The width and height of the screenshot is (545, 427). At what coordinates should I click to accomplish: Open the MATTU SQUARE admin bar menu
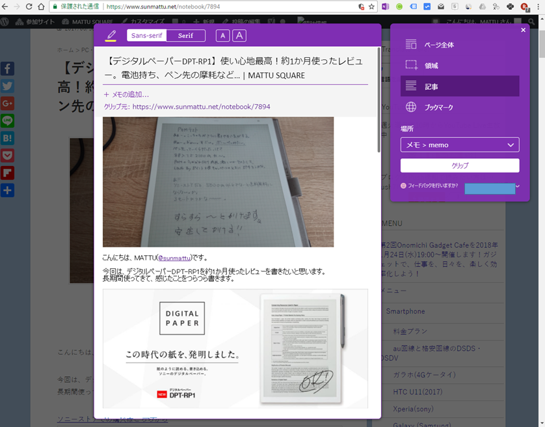tap(88, 21)
